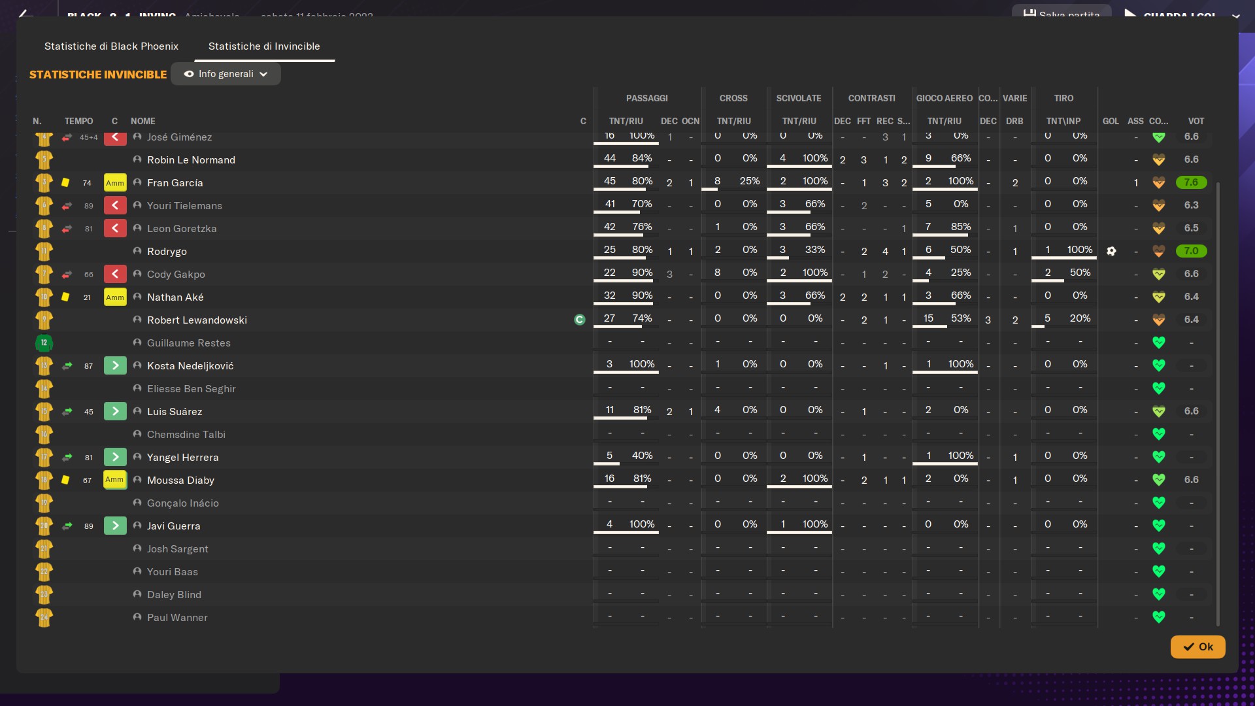Click Nathan Aké's yellow Amm warning badge

pyautogui.click(x=115, y=297)
